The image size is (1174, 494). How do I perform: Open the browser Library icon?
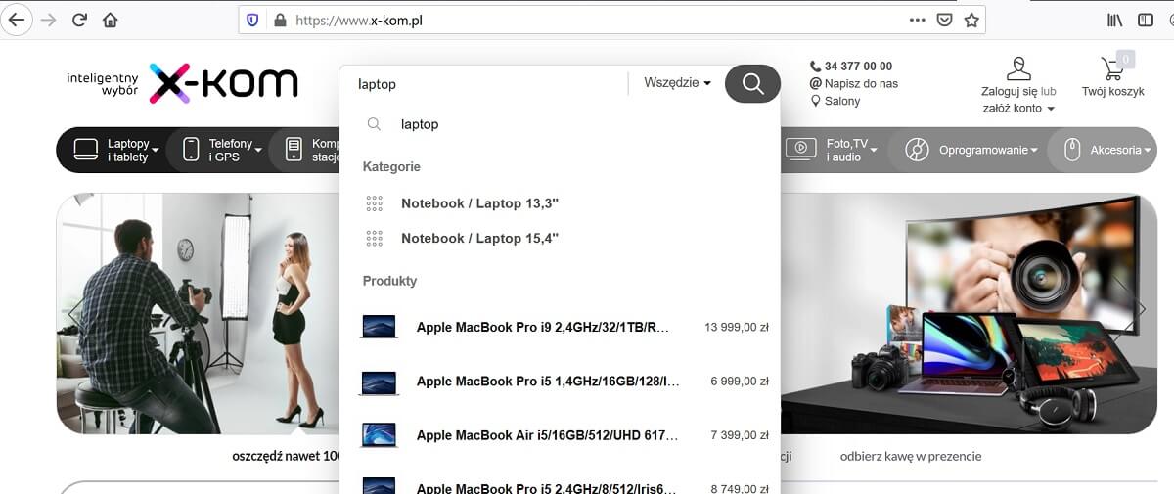click(x=1115, y=20)
